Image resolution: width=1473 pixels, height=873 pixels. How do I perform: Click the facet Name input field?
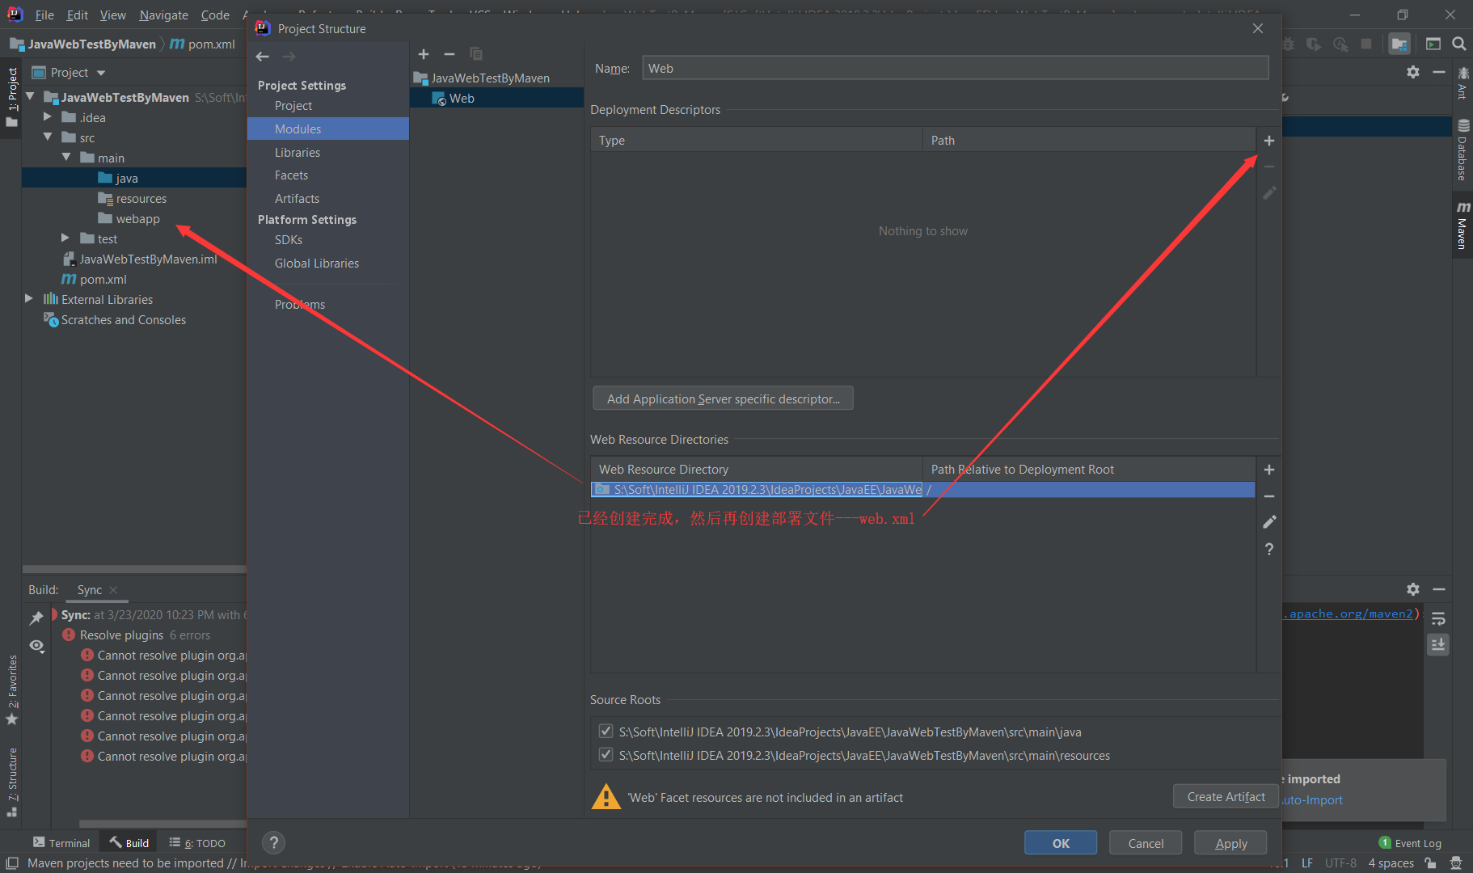coord(955,68)
